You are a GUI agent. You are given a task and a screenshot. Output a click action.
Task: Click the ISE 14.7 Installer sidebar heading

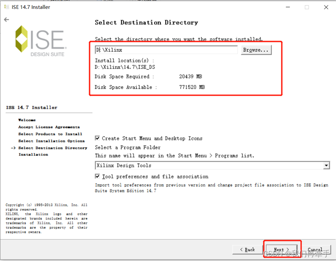(x=32, y=107)
